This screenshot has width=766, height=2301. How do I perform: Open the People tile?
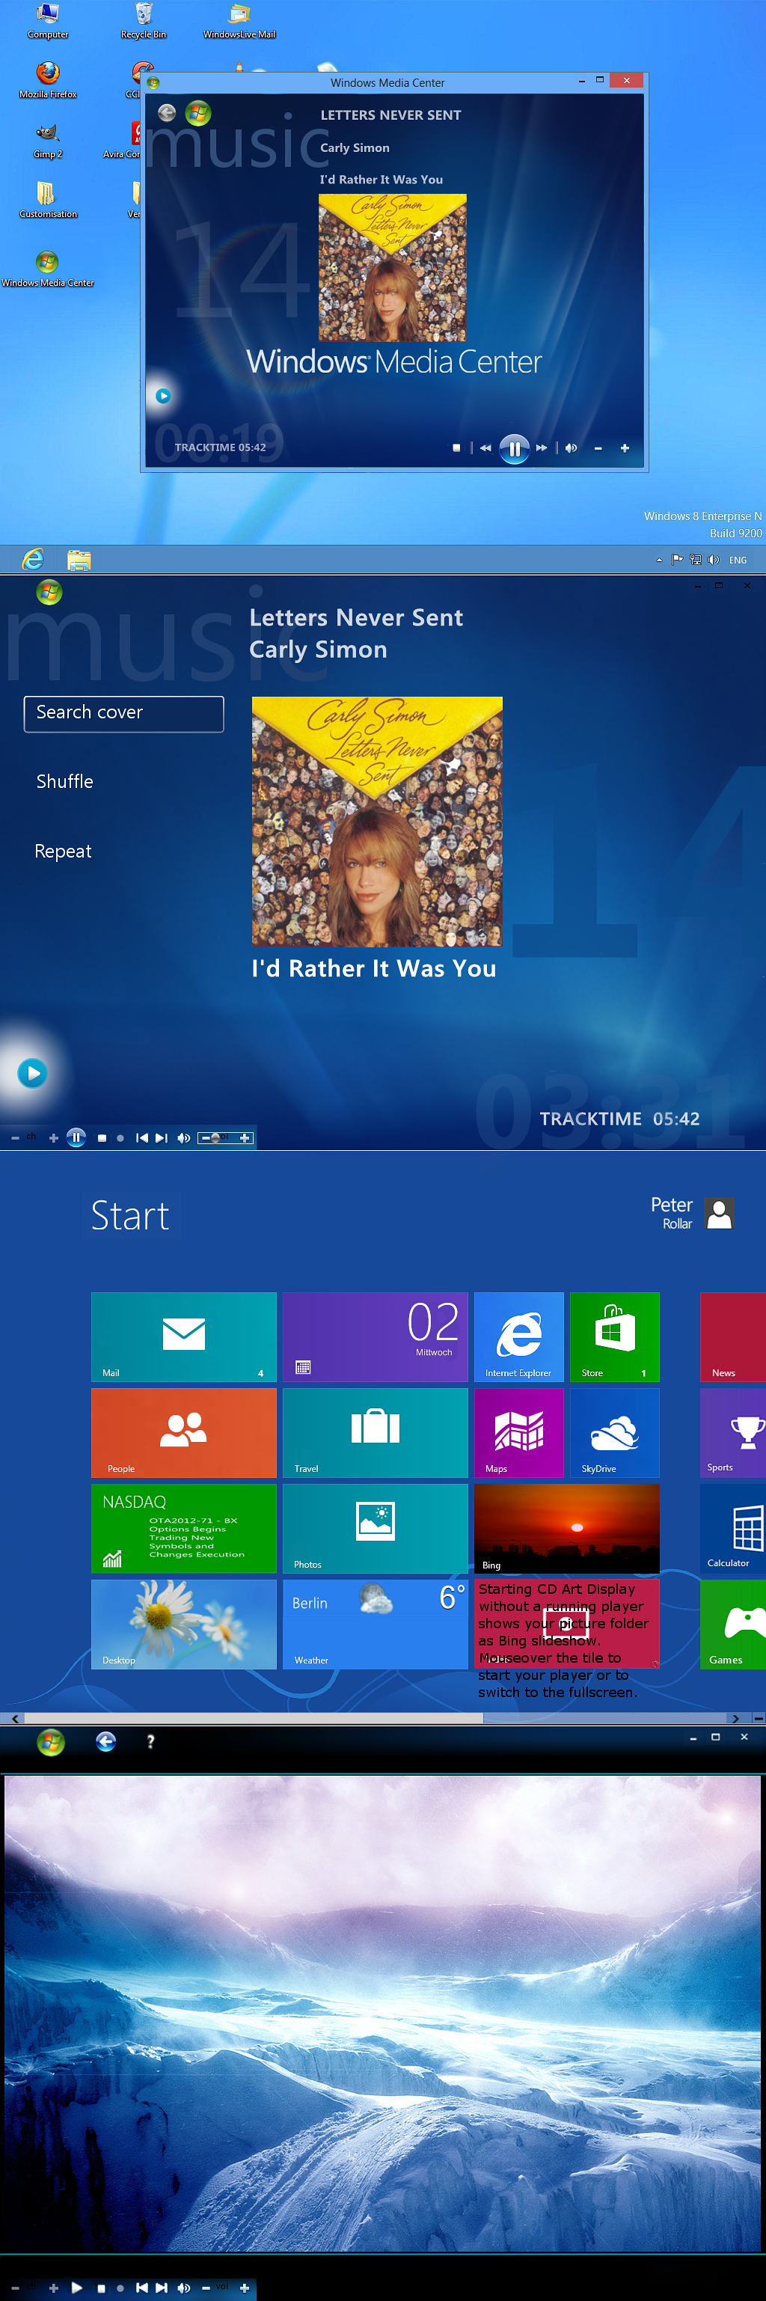point(184,1433)
